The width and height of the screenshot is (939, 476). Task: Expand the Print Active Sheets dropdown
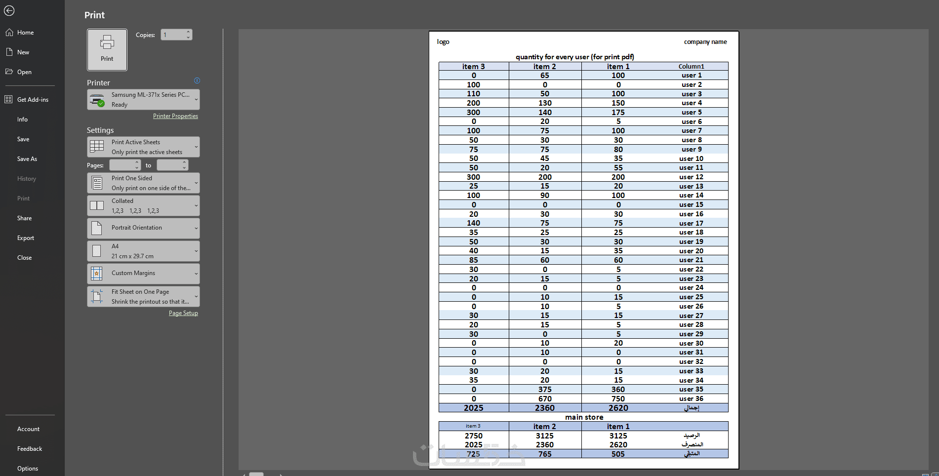pyautogui.click(x=144, y=147)
